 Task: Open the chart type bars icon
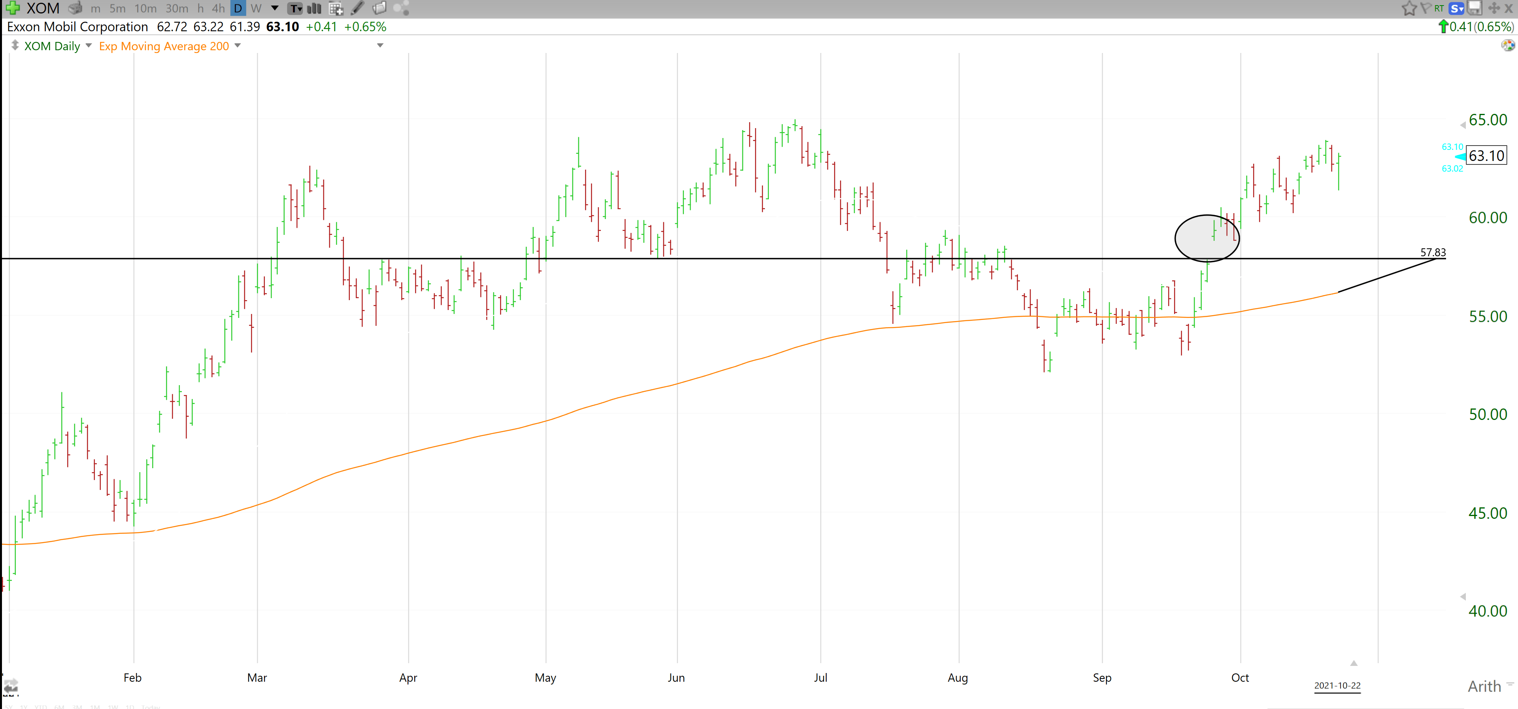tap(315, 8)
